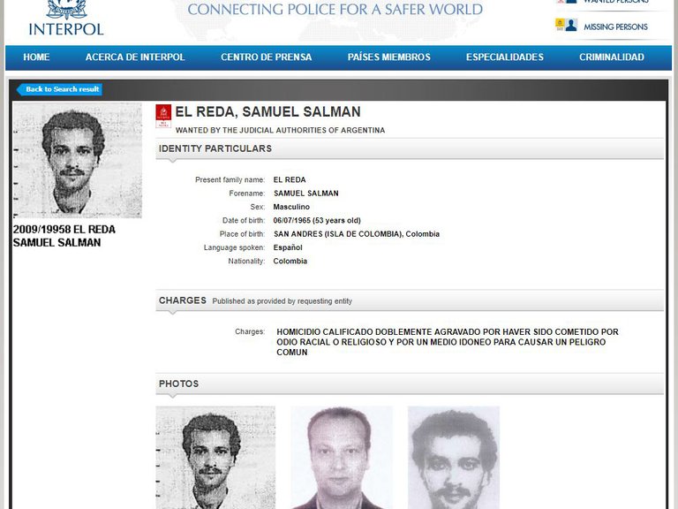Image resolution: width=678 pixels, height=509 pixels.
Task: Click the caption '2009/19958 EL REDA SAMUEL SALMAN'
Action: (x=64, y=236)
